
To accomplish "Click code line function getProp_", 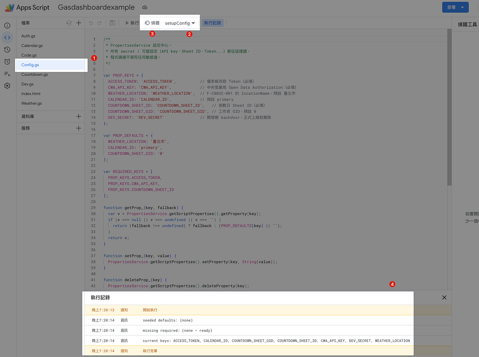I will pyautogui.click(x=143, y=208).
